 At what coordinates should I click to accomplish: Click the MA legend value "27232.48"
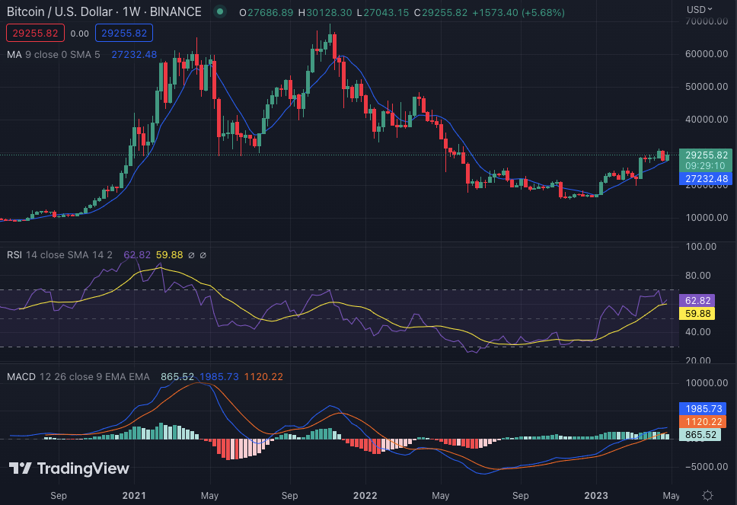[134, 55]
